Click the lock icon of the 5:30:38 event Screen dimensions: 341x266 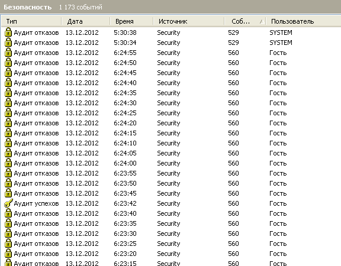click(8, 32)
